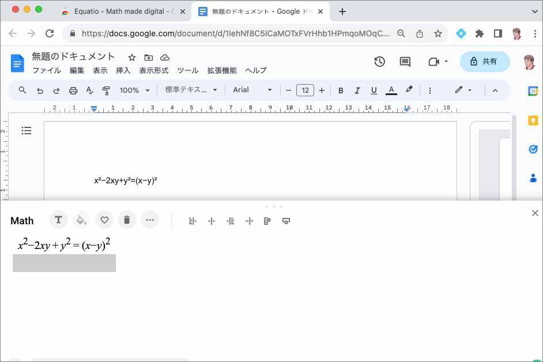Show the document outline icon
Image resolution: width=543 pixels, height=362 pixels.
click(27, 131)
